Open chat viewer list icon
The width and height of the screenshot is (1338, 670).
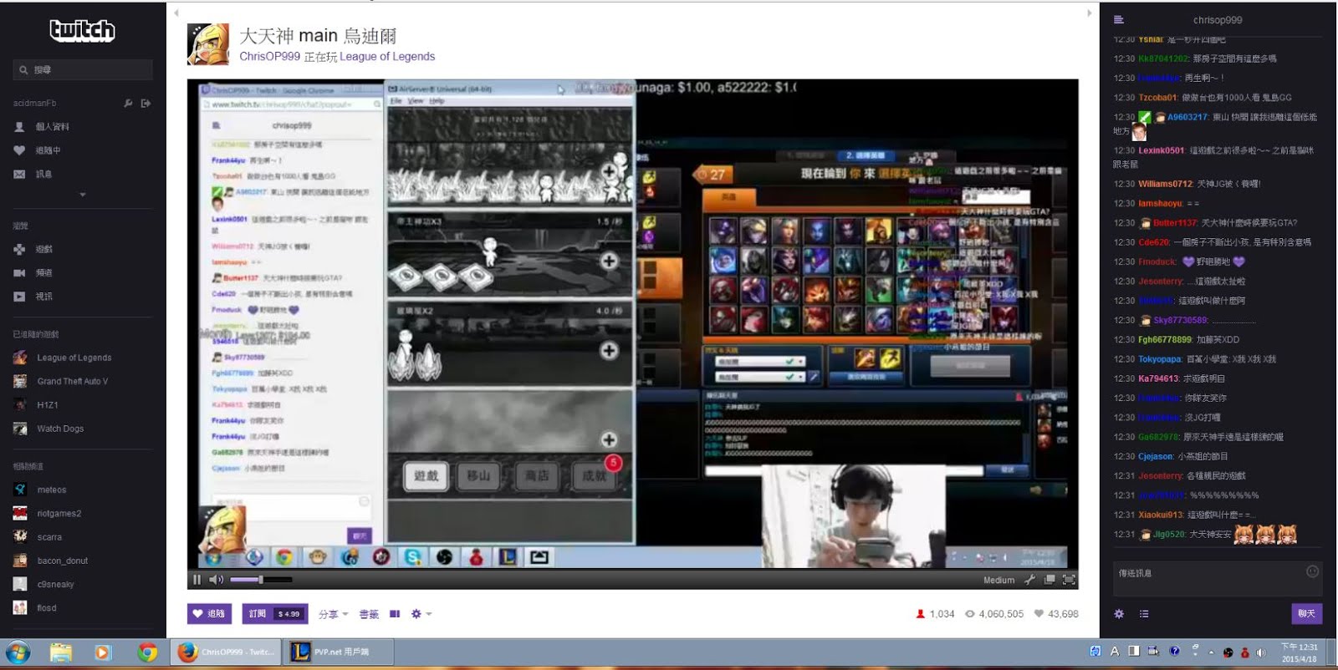pyautogui.click(x=1144, y=614)
